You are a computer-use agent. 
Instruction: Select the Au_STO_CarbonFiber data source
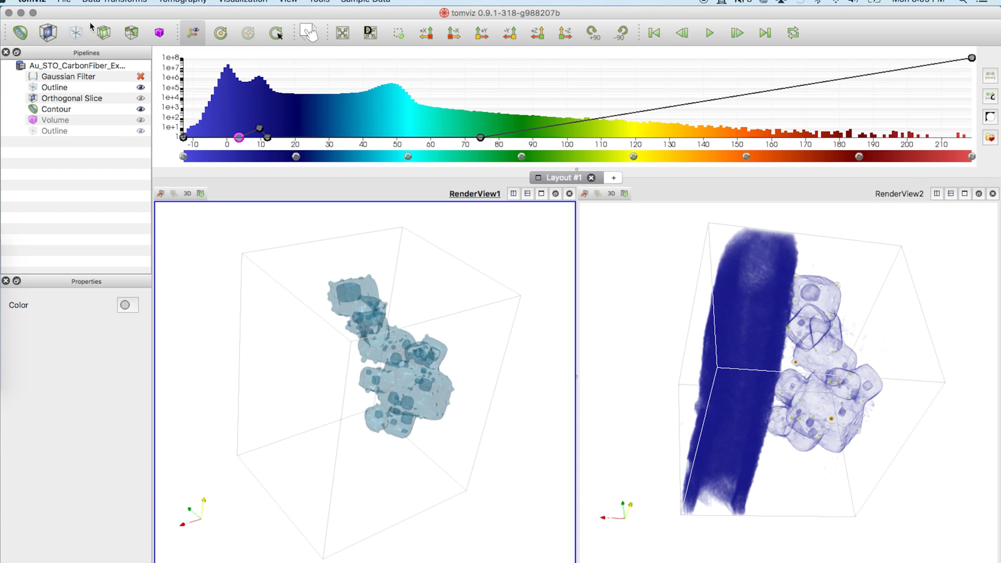(77, 65)
